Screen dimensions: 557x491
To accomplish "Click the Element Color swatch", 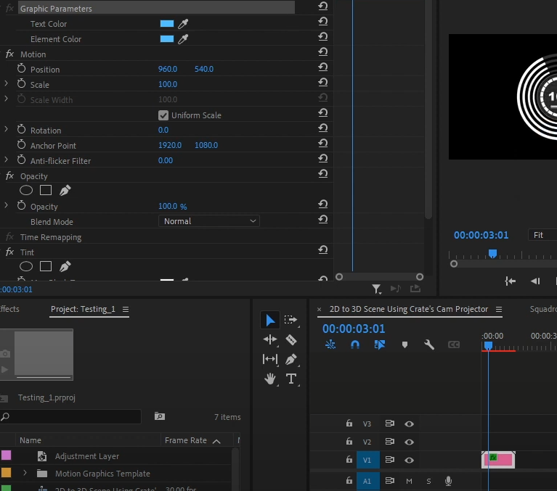I will [167, 39].
